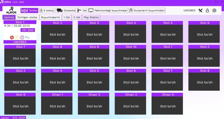Select the Play Station tab

click(91, 17)
